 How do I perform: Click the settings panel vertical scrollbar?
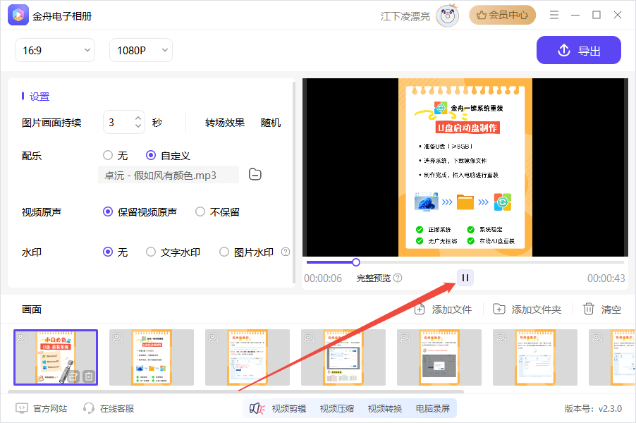click(293, 183)
